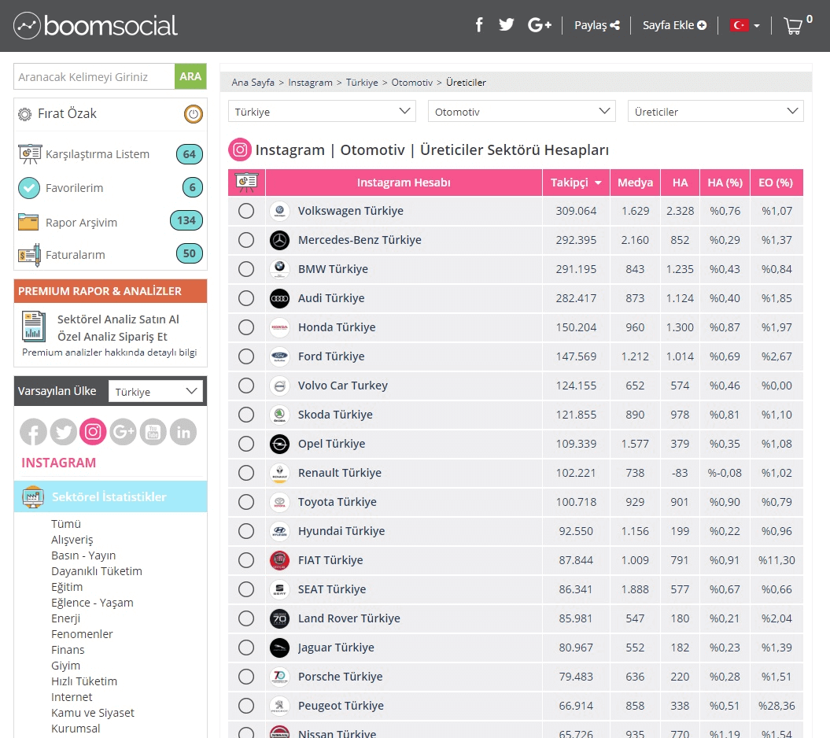Select the Instagram network circle icon in the sidebar
Image resolution: width=830 pixels, height=738 pixels.
click(93, 432)
